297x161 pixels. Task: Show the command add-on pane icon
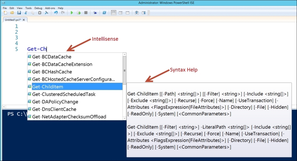[x=144, y=13]
